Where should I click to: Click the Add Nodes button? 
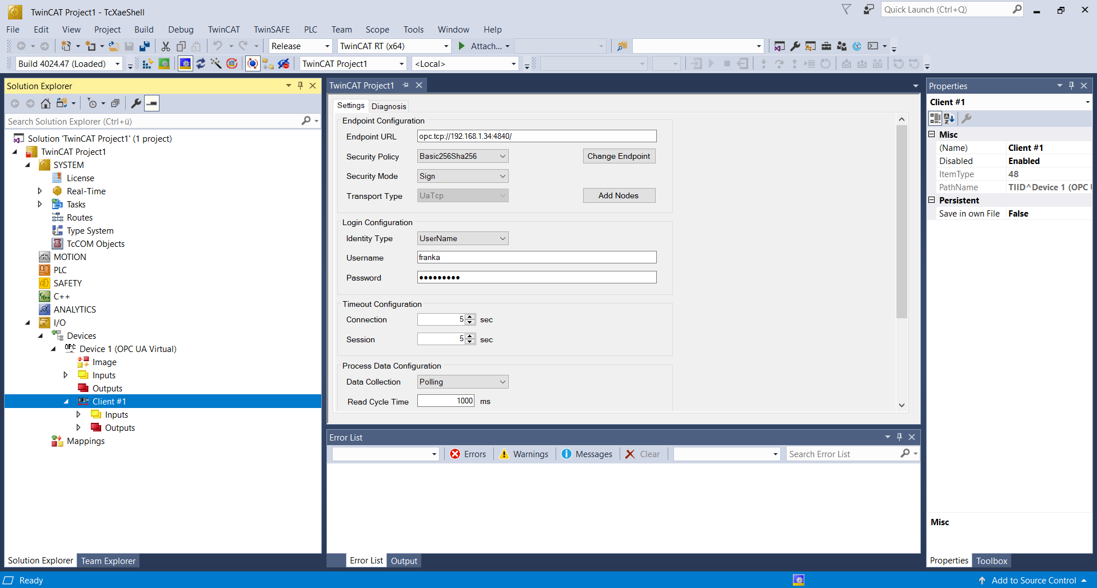pos(619,196)
